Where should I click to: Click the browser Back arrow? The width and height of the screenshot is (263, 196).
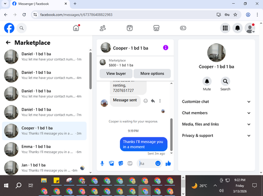click(6, 15)
